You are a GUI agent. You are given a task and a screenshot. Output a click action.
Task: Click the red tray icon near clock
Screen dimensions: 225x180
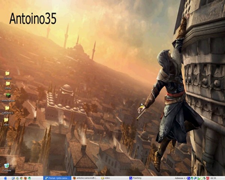pos(208,178)
